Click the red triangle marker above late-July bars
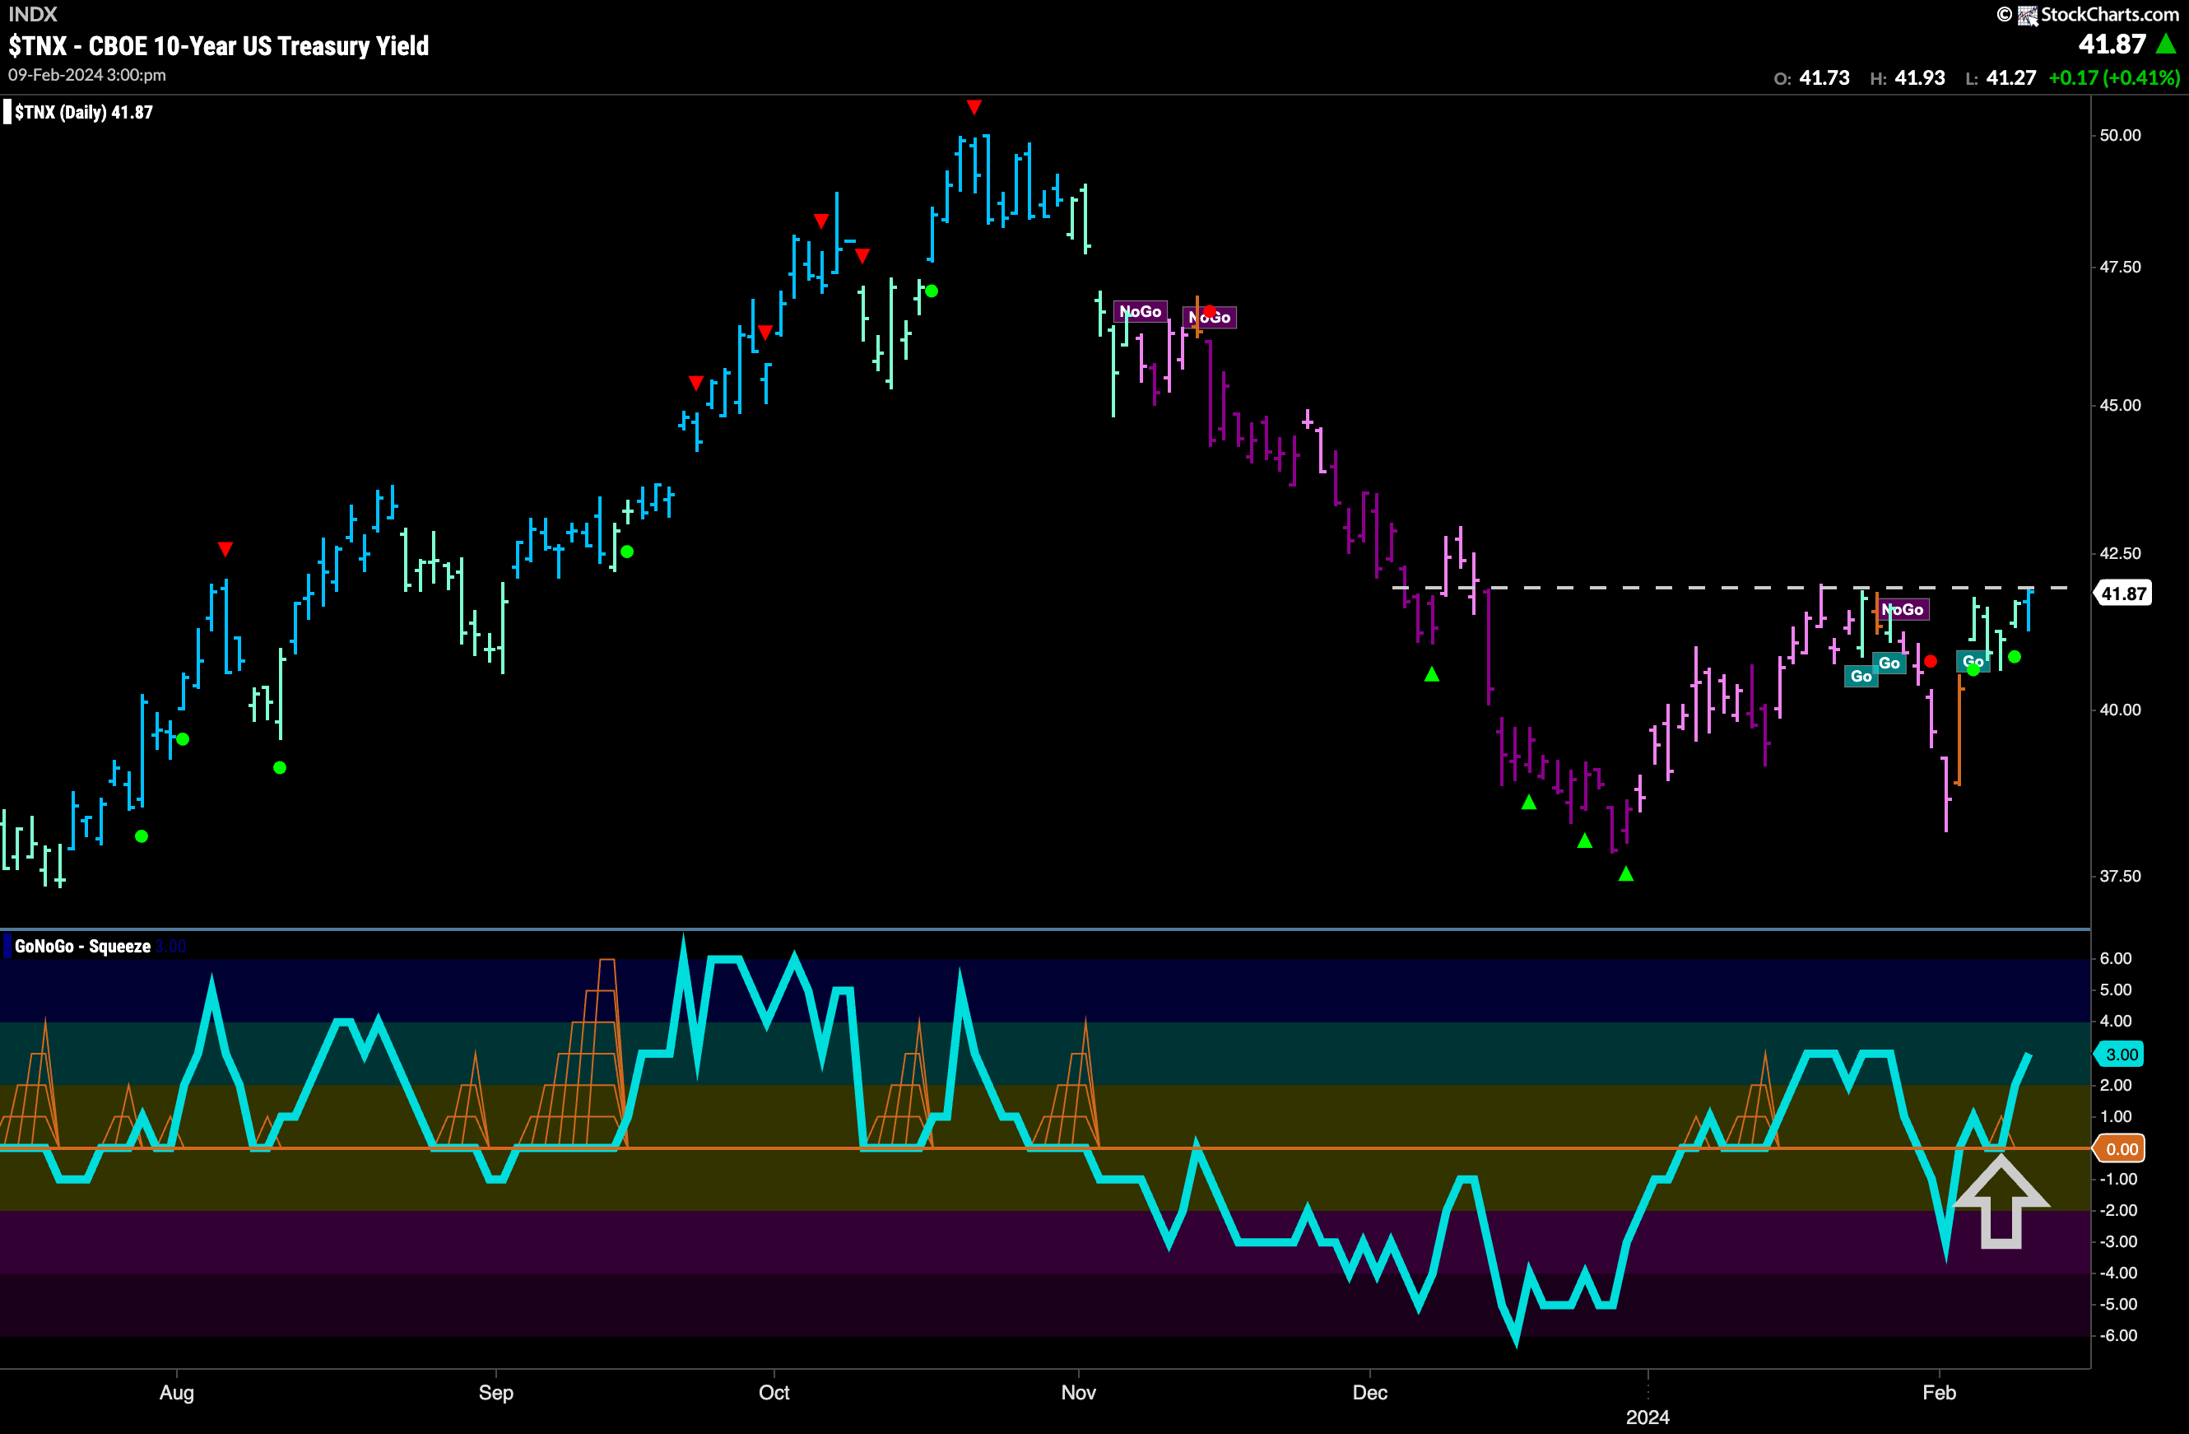This screenshot has width=2189, height=1434. pyautogui.click(x=225, y=549)
